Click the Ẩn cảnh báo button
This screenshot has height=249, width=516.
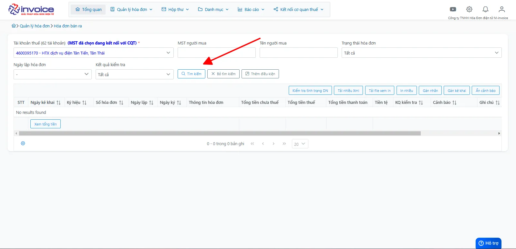pyautogui.click(x=486, y=91)
